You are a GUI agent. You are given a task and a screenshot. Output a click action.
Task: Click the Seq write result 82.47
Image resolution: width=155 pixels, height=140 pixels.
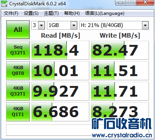click(120, 50)
